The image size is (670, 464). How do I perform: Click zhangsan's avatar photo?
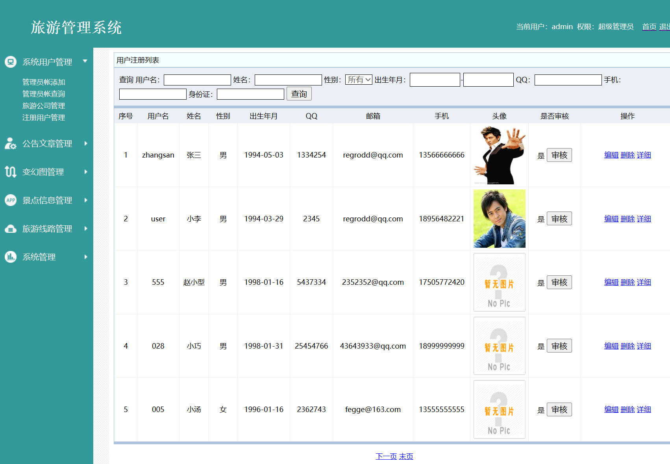click(x=499, y=155)
